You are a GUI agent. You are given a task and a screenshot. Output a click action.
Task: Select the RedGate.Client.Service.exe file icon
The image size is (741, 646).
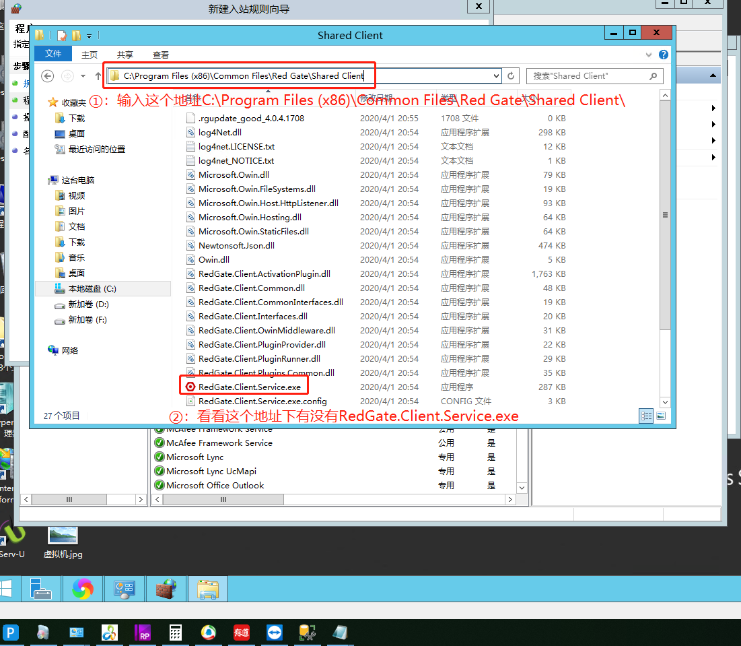[x=190, y=387]
